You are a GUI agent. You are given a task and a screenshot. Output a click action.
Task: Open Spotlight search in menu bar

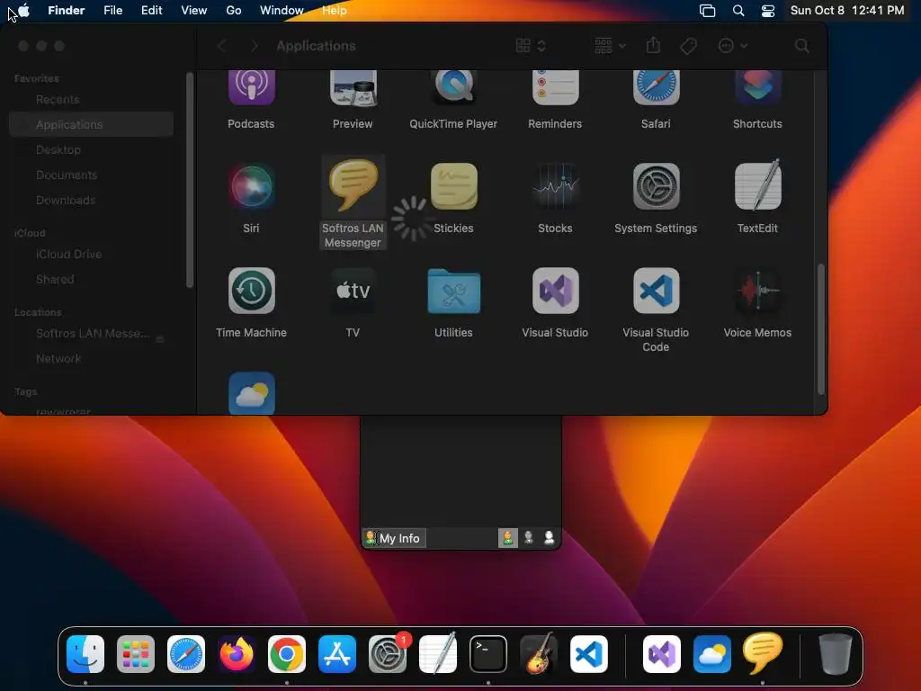[738, 11]
